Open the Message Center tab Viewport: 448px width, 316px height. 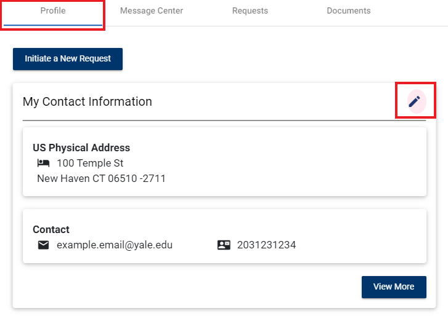pyautogui.click(x=152, y=11)
